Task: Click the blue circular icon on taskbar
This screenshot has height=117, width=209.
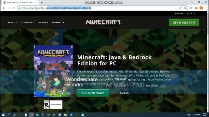Action: point(71,115)
